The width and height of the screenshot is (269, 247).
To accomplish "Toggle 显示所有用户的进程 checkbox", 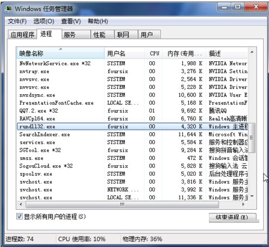I will (x=19, y=216).
